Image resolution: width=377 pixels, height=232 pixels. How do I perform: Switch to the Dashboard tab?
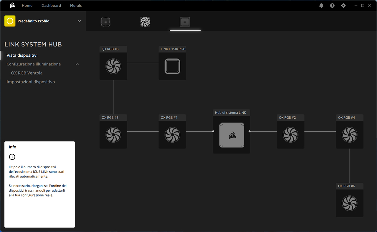(51, 6)
